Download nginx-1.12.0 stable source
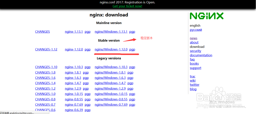 coord(74,49)
